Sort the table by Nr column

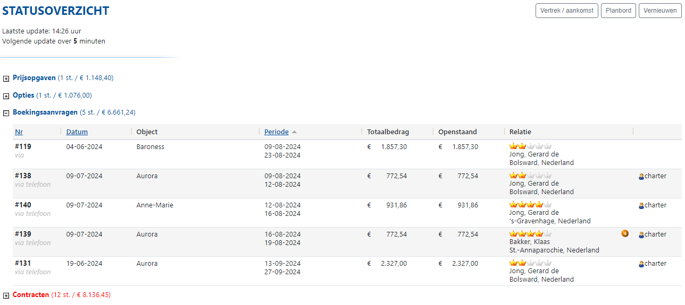pyautogui.click(x=19, y=132)
